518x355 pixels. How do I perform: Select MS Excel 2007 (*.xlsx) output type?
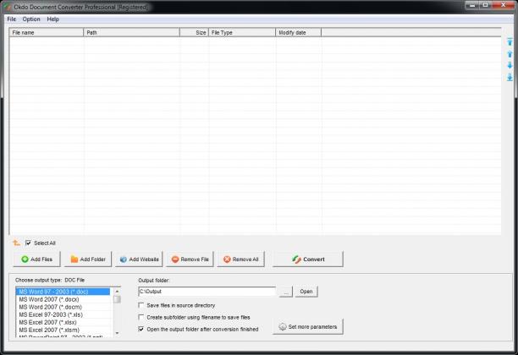tap(48, 322)
